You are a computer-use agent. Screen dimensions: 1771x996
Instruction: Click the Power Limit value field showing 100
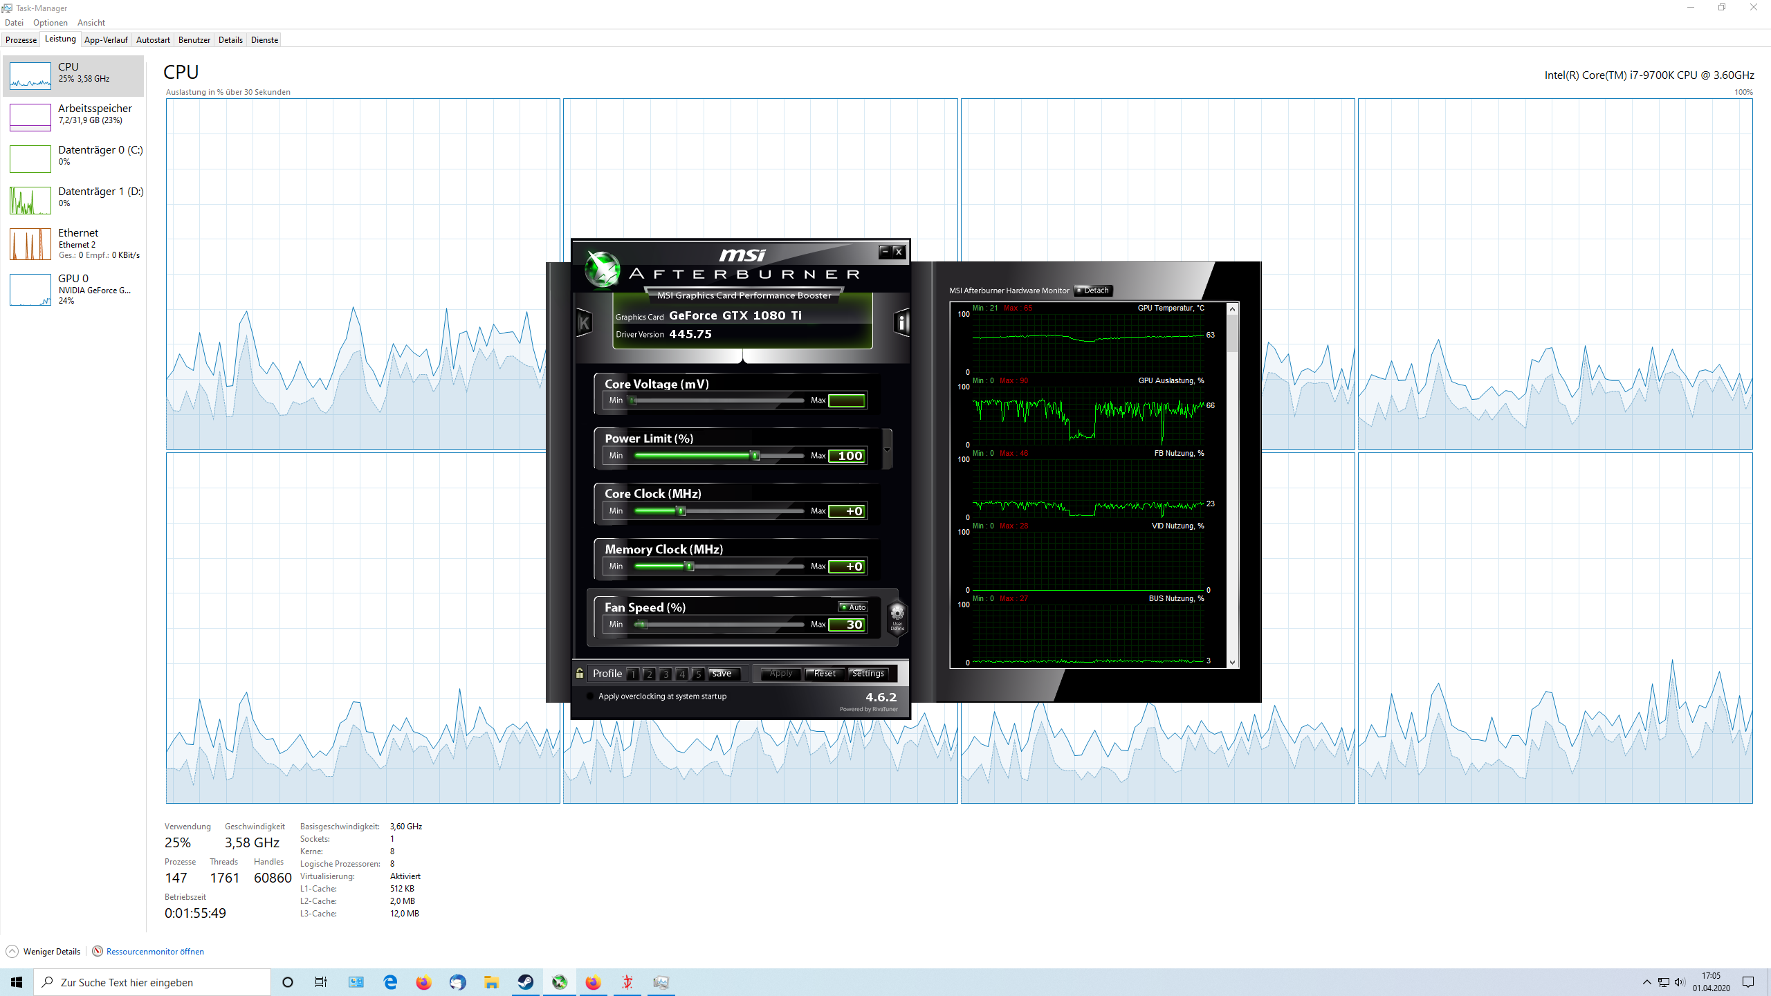(847, 456)
